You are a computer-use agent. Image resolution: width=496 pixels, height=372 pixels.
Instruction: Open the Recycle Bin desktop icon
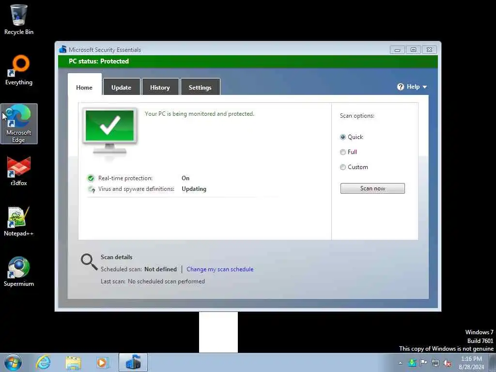(19, 19)
